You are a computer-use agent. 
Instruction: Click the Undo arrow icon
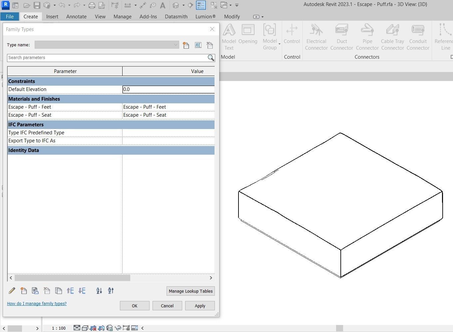[x=62, y=5]
